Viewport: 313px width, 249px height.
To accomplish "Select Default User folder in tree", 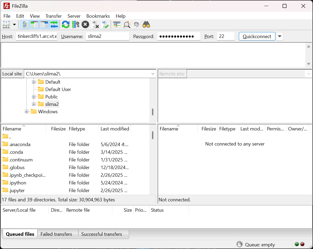I will pos(58,89).
